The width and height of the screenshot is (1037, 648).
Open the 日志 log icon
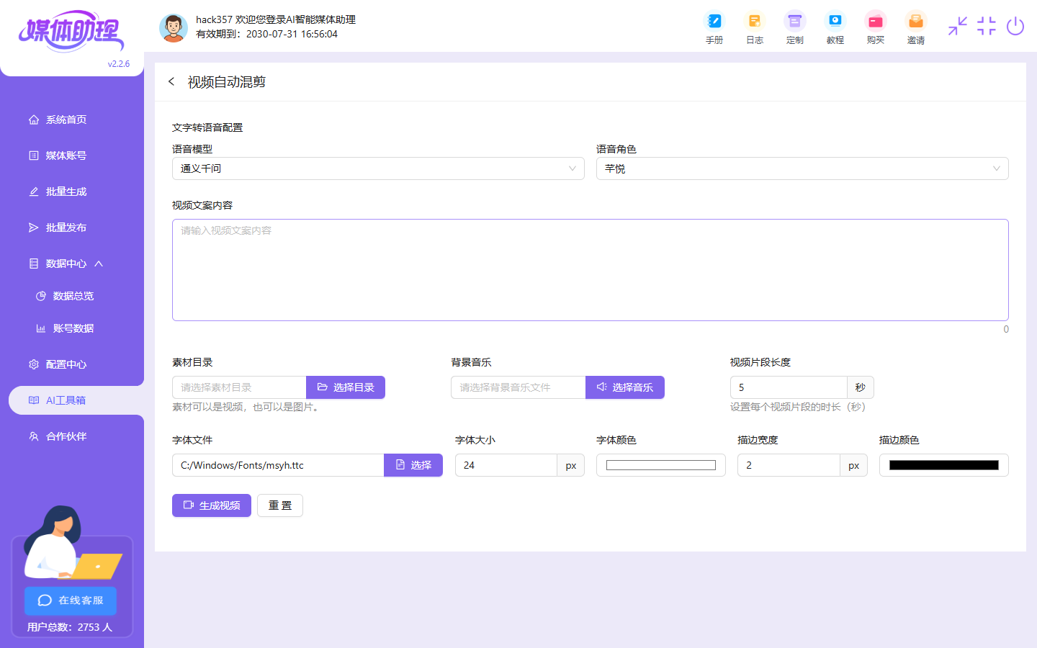[754, 27]
